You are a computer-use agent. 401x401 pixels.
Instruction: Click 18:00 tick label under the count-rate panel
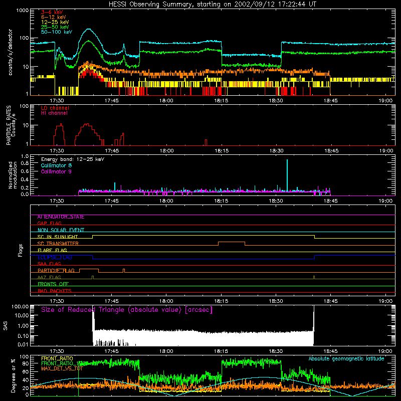166,101
